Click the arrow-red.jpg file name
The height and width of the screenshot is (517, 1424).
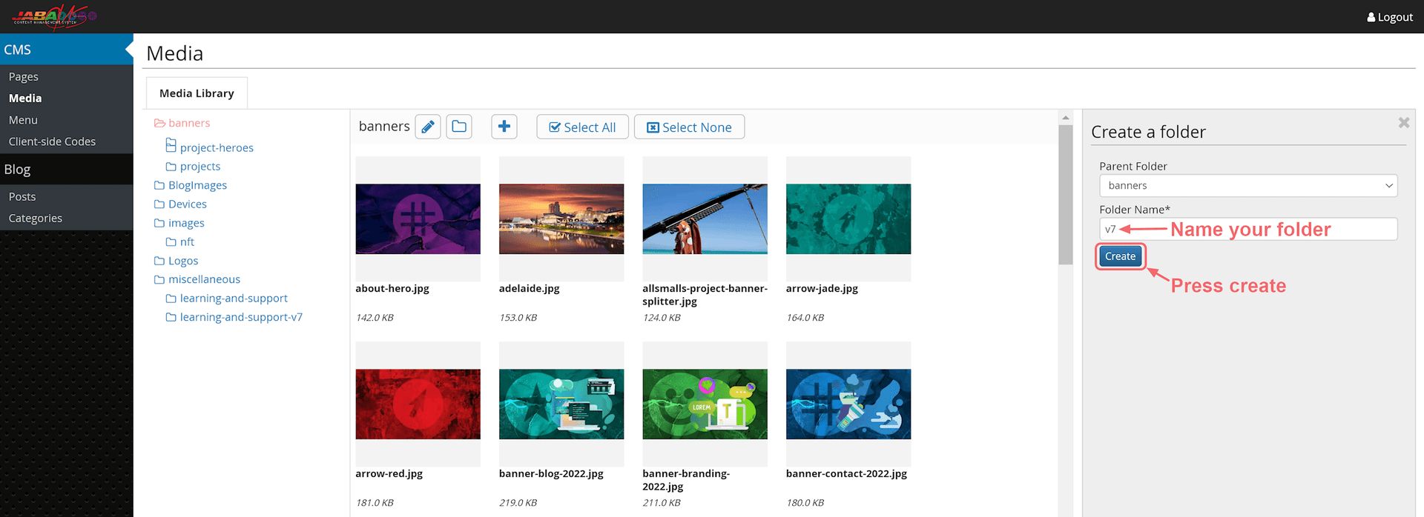[x=389, y=474]
